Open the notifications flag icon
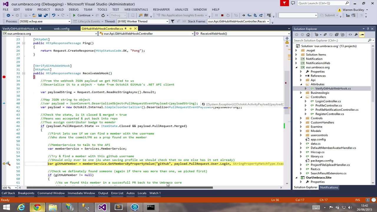Image resolution: width=377 pixels, height=212 pixels. 284,3
